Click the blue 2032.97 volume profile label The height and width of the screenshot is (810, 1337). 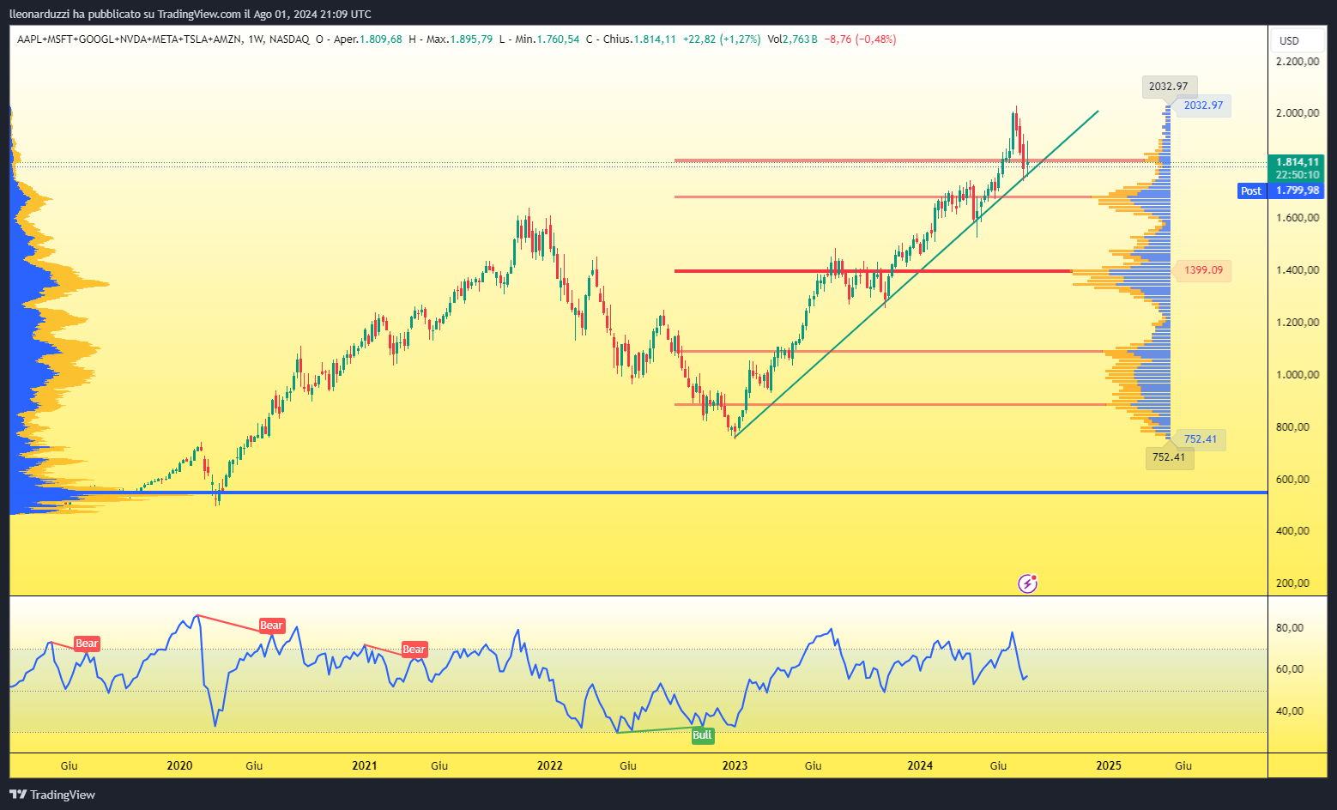(1202, 106)
